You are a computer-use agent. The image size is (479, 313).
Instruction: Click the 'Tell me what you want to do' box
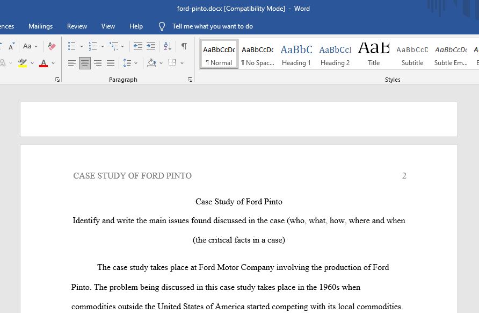pyautogui.click(x=213, y=26)
